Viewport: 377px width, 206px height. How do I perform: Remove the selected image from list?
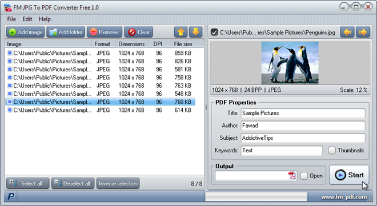(x=105, y=32)
